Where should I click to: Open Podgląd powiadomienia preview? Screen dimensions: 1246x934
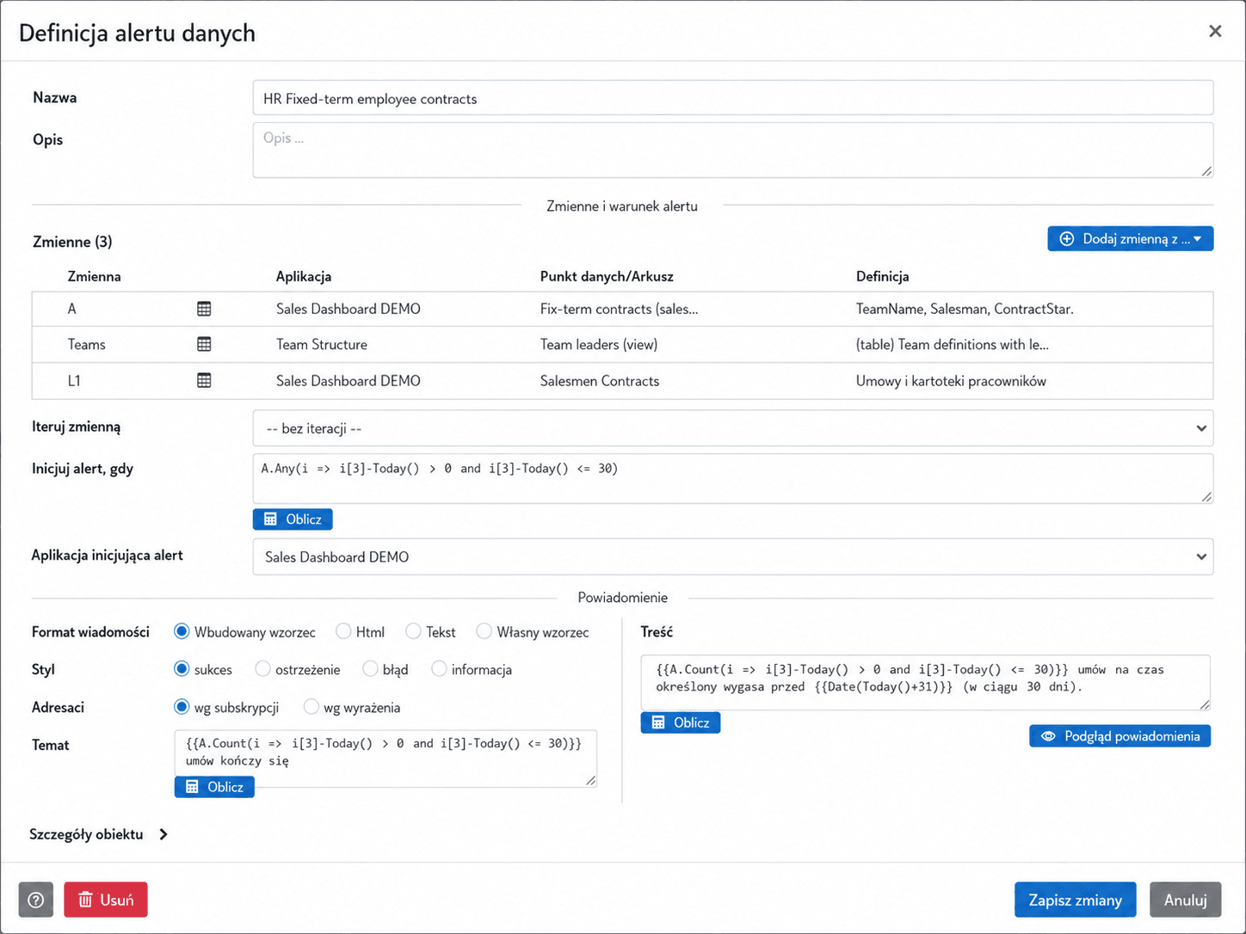click(x=1120, y=736)
